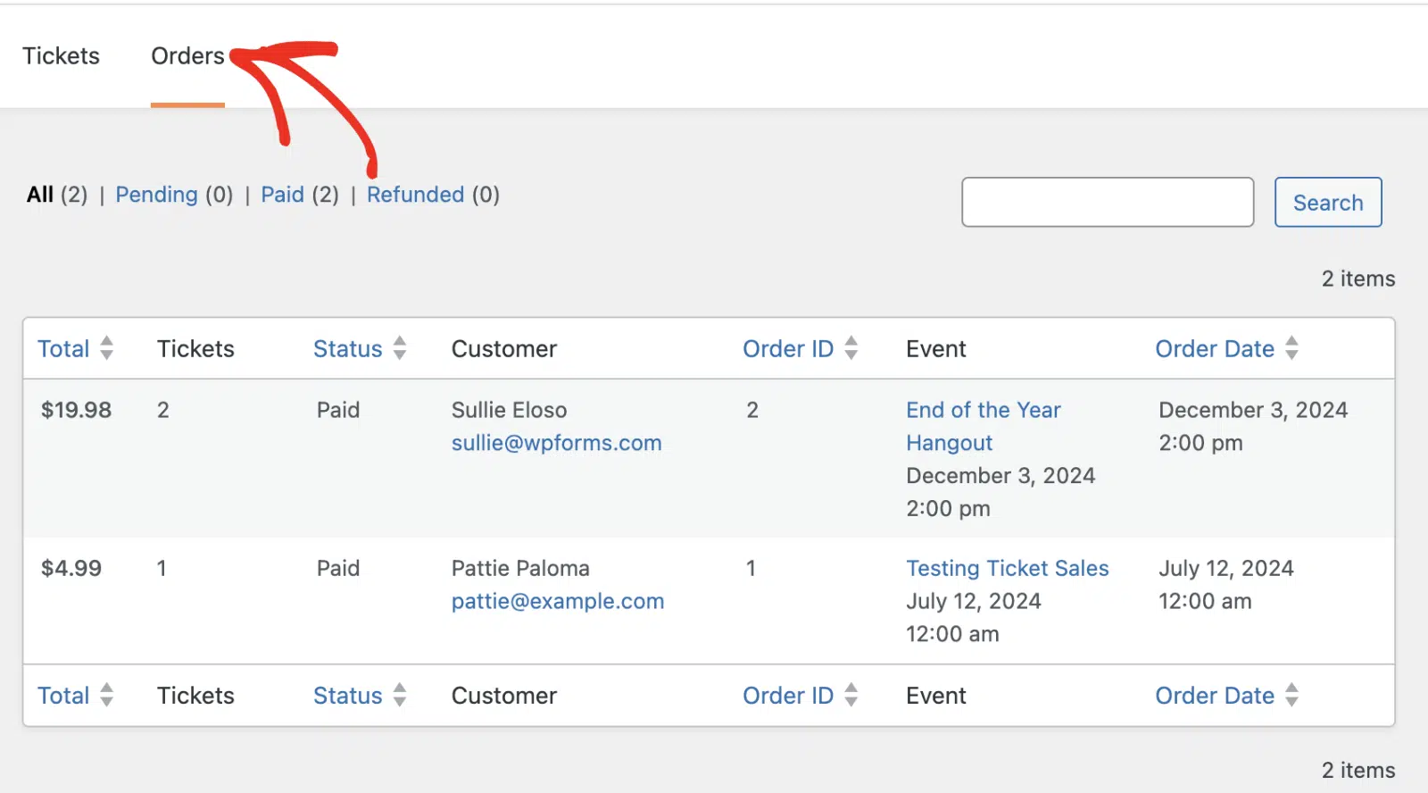Viewport: 1428px width, 793px height.
Task: Open pattie@example.com email link
Action: click(x=558, y=601)
